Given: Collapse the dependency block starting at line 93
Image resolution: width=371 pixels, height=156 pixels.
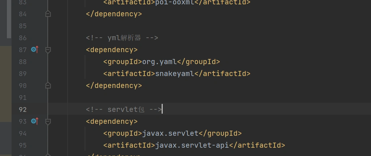Looking at the screenshot, I should tap(48, 121).
